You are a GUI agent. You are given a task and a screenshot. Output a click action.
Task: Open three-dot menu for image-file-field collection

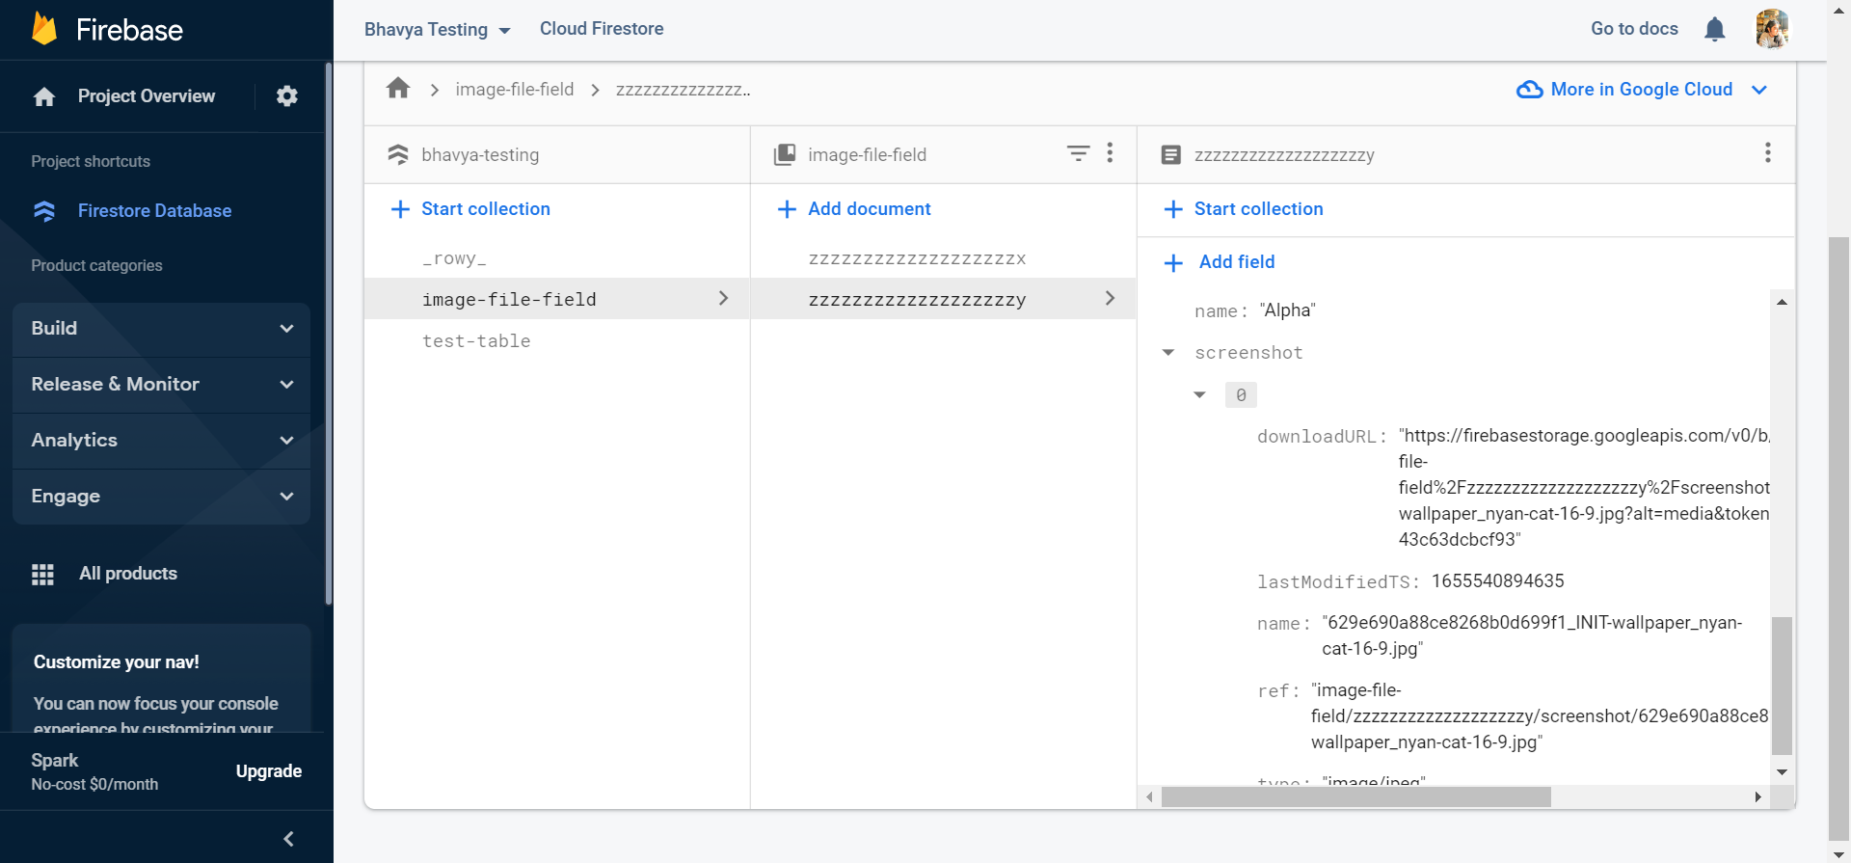pyautogui.click(x=1110, y=153)
